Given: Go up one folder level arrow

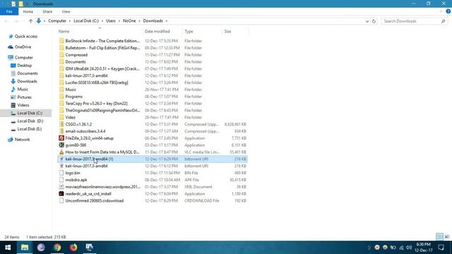Looking at the screenshot, I should 30,20.
